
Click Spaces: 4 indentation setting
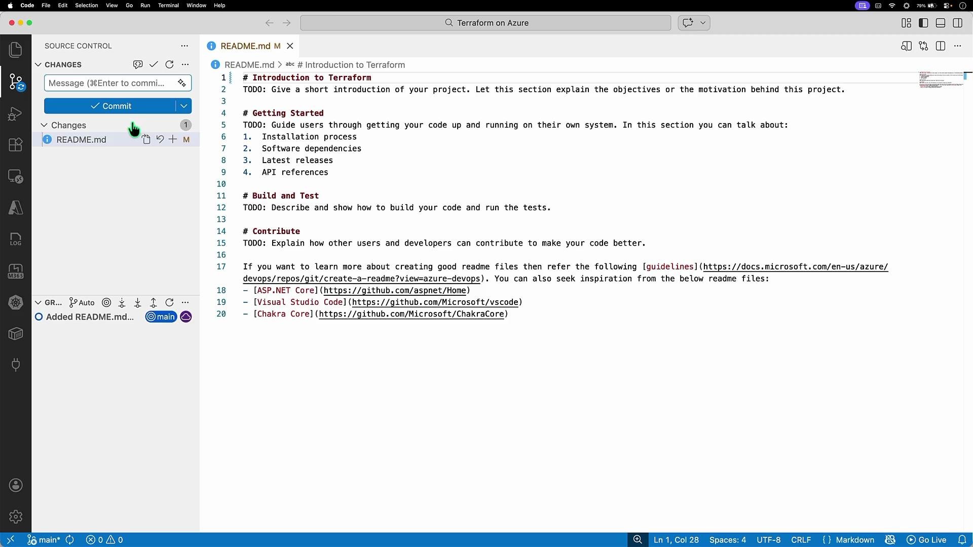[x=728, y=540]
